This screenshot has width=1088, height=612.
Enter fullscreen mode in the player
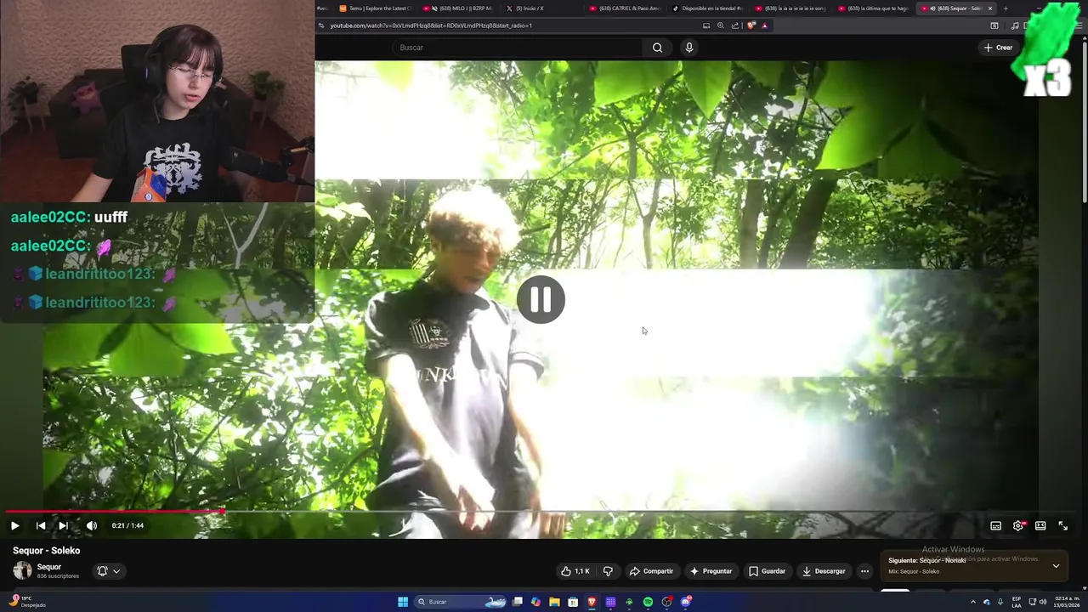(1063, 525)
